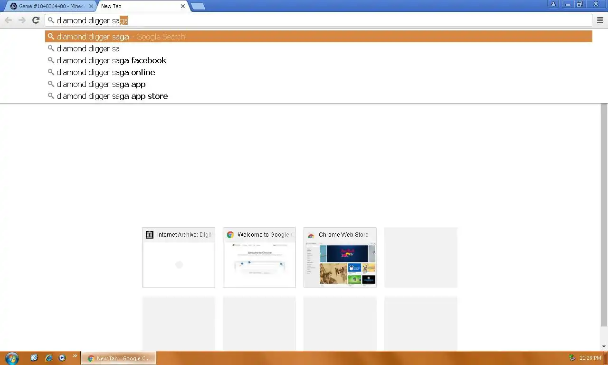The height and width of the screenshot is (365, 608).
Task: Open the Chrome hamburger menu
Action: [x=600, y=20]
